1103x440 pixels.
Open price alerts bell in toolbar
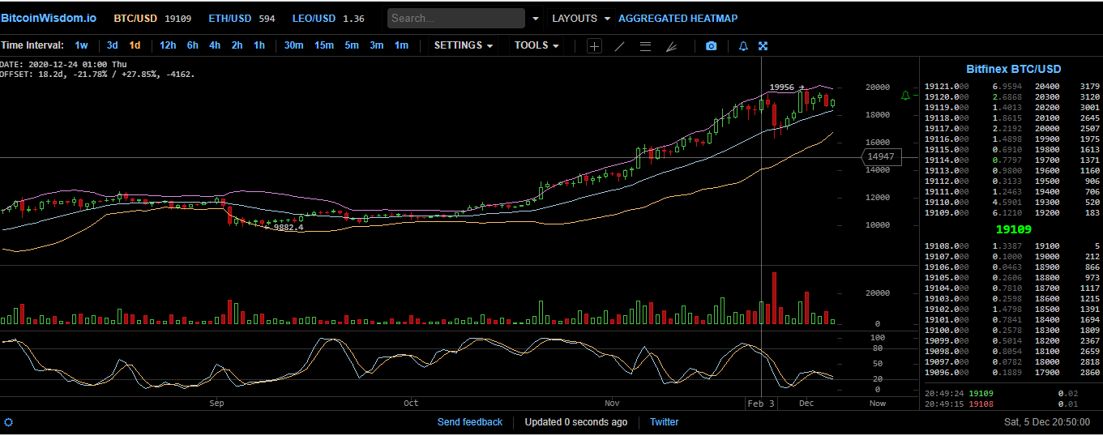point(743,46)
